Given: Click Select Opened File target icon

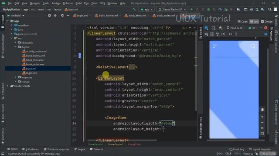Looking at the screenshot, I should tap(49, 16).
